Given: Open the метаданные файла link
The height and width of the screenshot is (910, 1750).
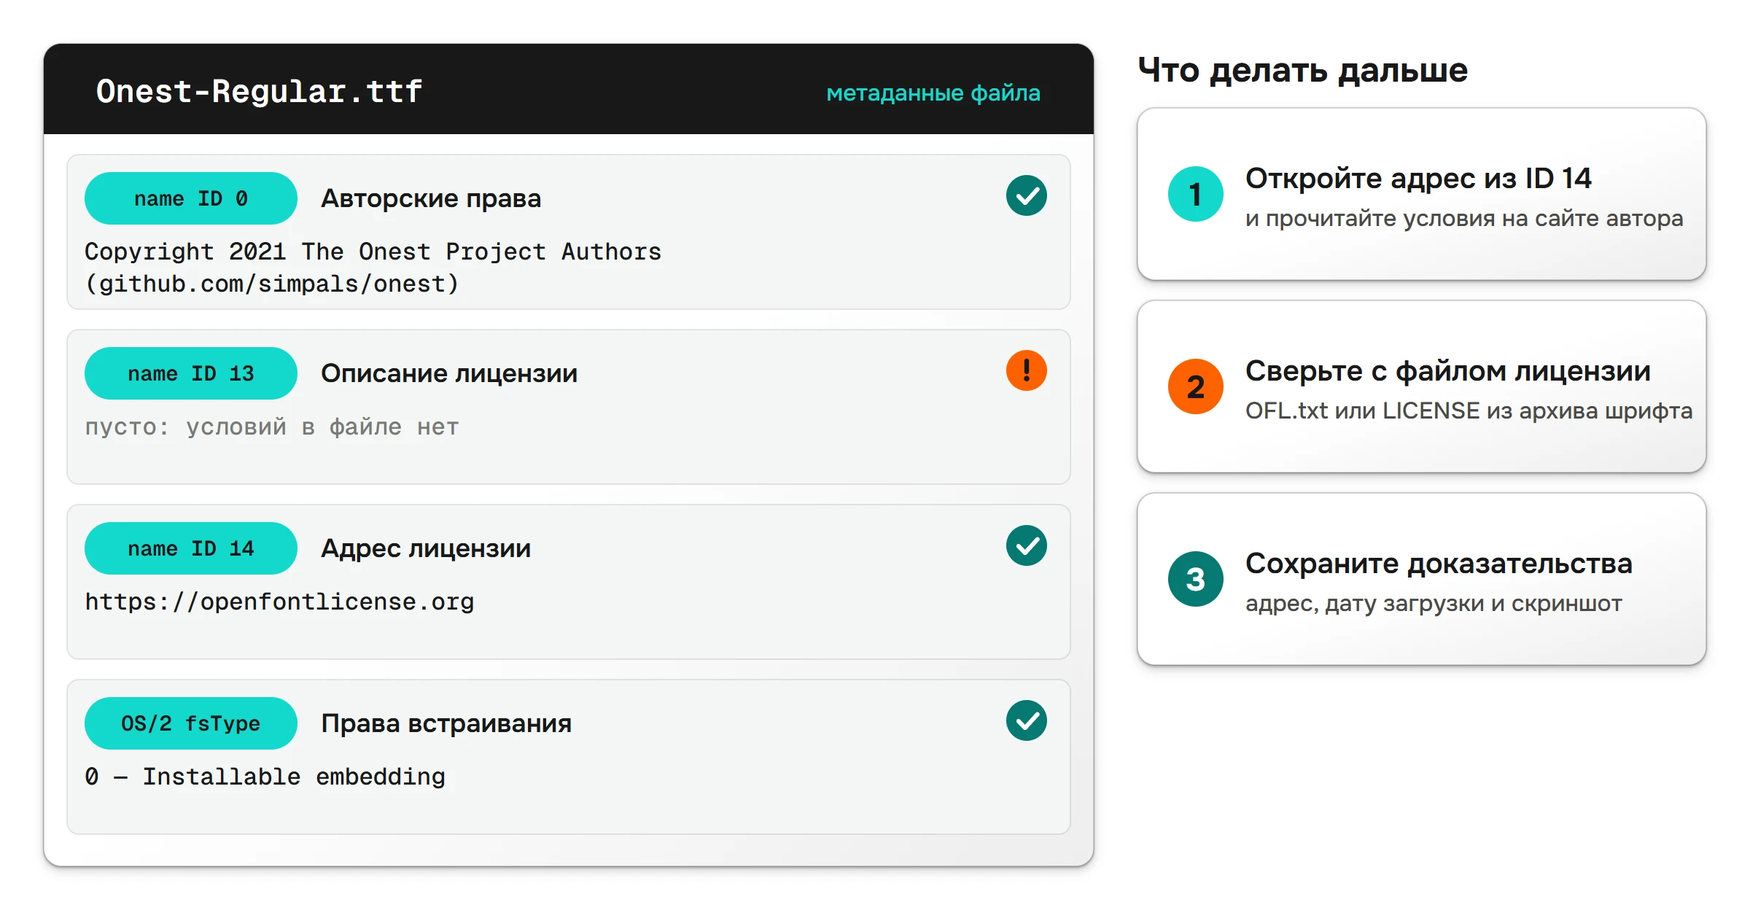Looking at the screenshot, I should click(x=933, y=93).
